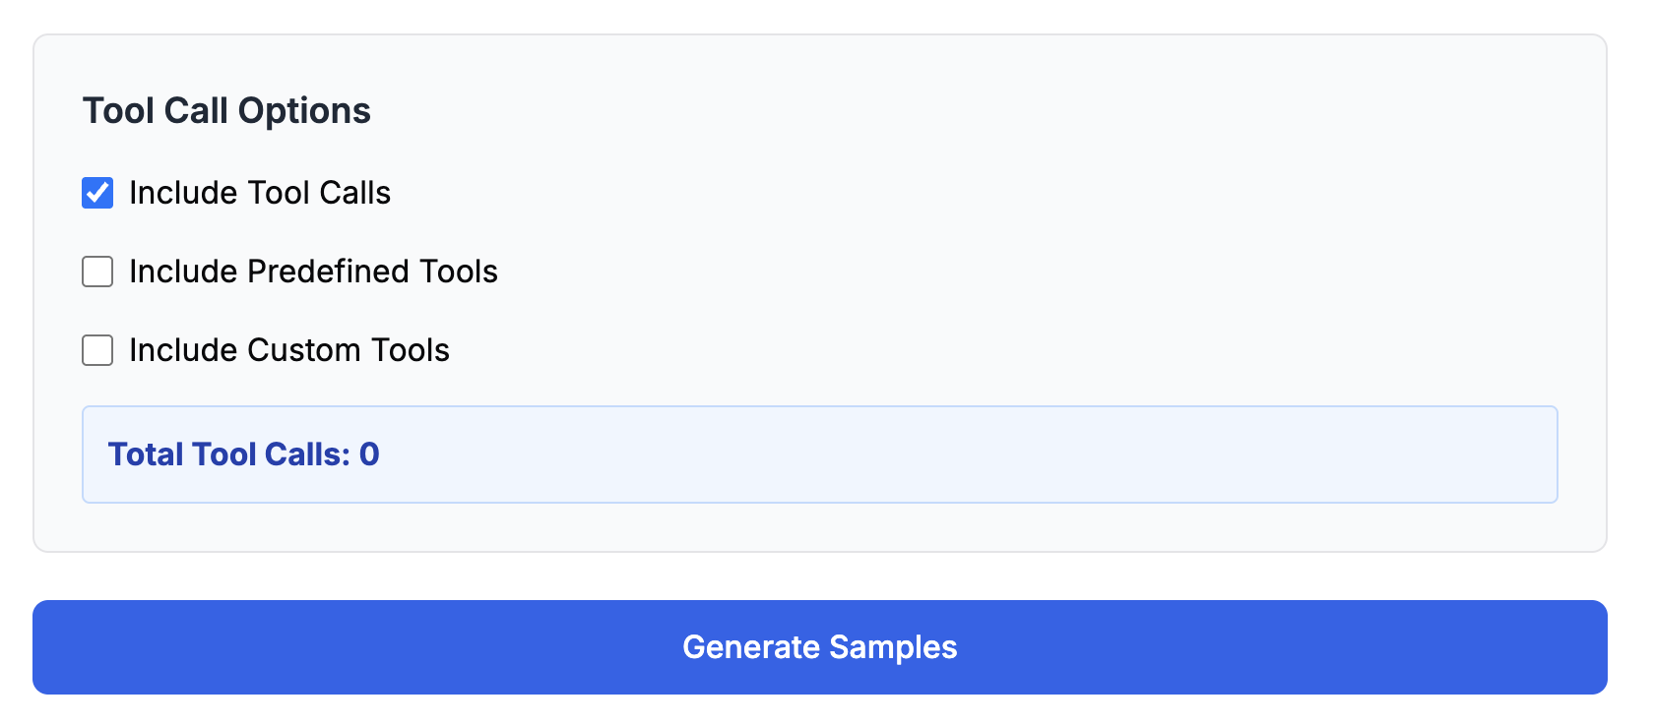Image resolution: width=1654 pixels, height=726 pixels.
Task: Select the empty Include Custom Tools checkbox
Action: 96,350
